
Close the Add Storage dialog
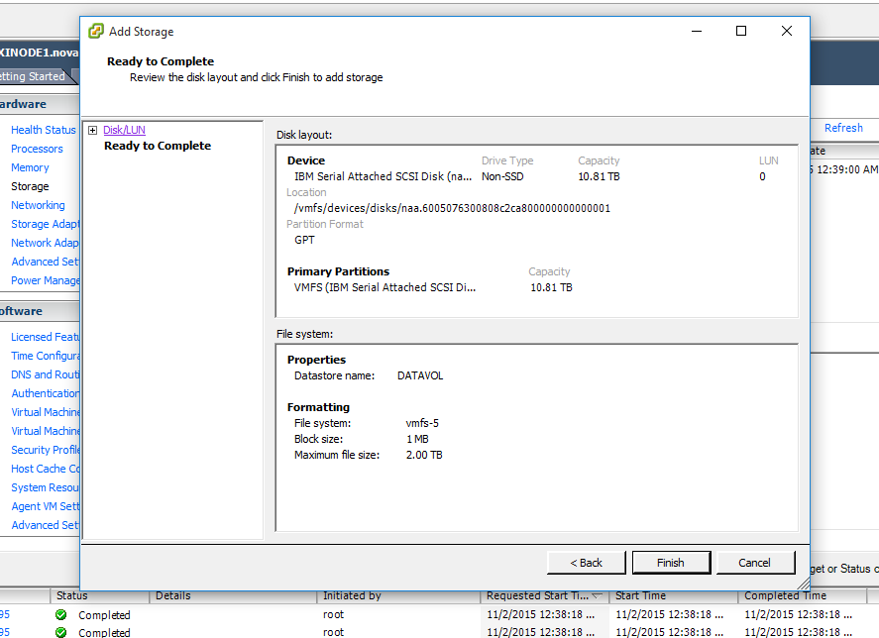click(787, 31)
